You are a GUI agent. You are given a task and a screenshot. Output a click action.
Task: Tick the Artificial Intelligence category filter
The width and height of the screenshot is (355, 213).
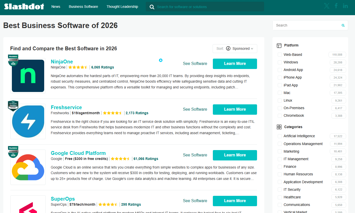point(280,136)
